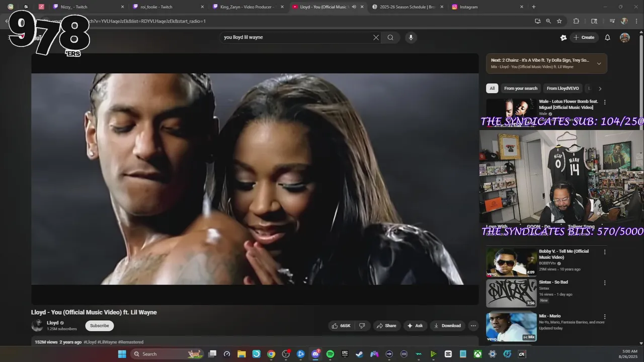Open a new browser tab
Screen dimensions: 644x362
coord(534,7)
